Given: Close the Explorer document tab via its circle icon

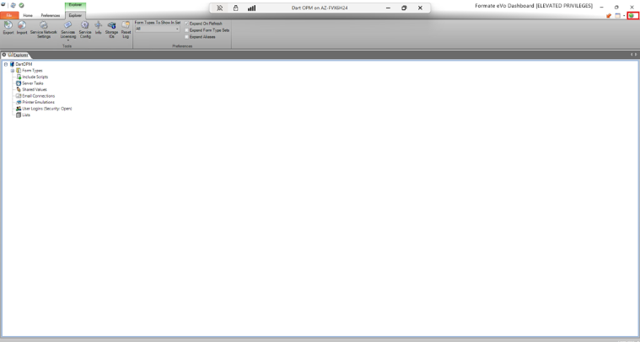Looking at the screenshot, I should point(4,55).
